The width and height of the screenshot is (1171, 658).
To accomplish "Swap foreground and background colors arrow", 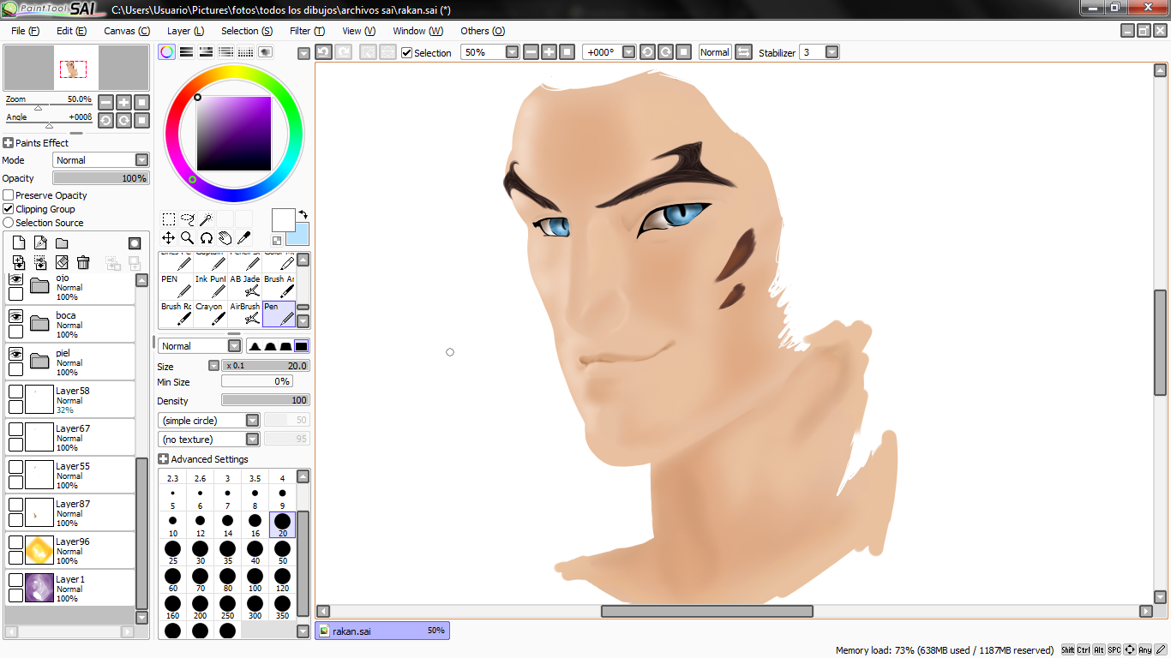I will pyautogui.click(x=303, y=214).
